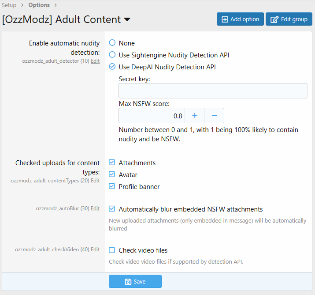Choose Sightengine Nudity Detection API
Viewport: 315px width, 295px height.
click(x=112, y=55)
